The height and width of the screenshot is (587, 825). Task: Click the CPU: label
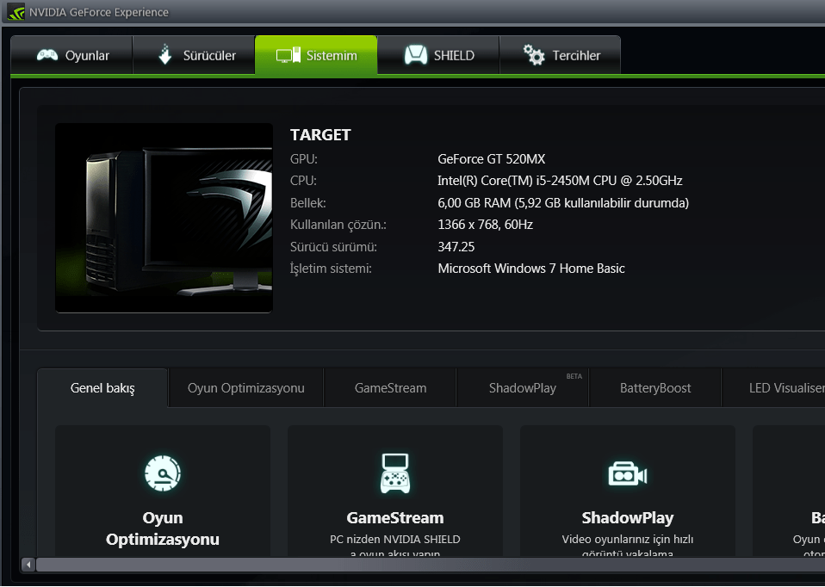(303, 181)
